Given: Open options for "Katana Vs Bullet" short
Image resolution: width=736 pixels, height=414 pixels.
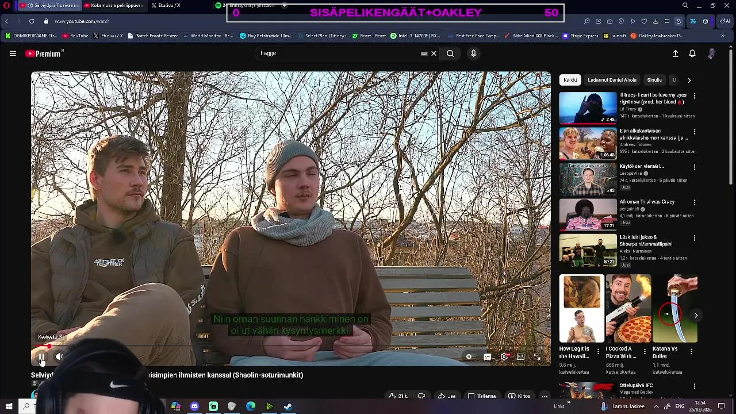Looking at the screenshot, I should tap(691, 351).
